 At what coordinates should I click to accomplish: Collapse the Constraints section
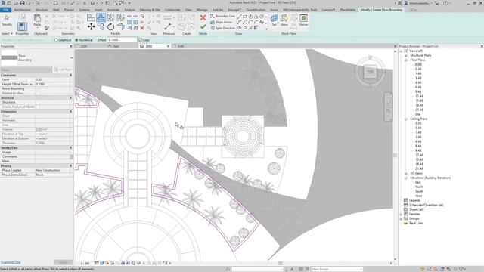click(70, 76)
